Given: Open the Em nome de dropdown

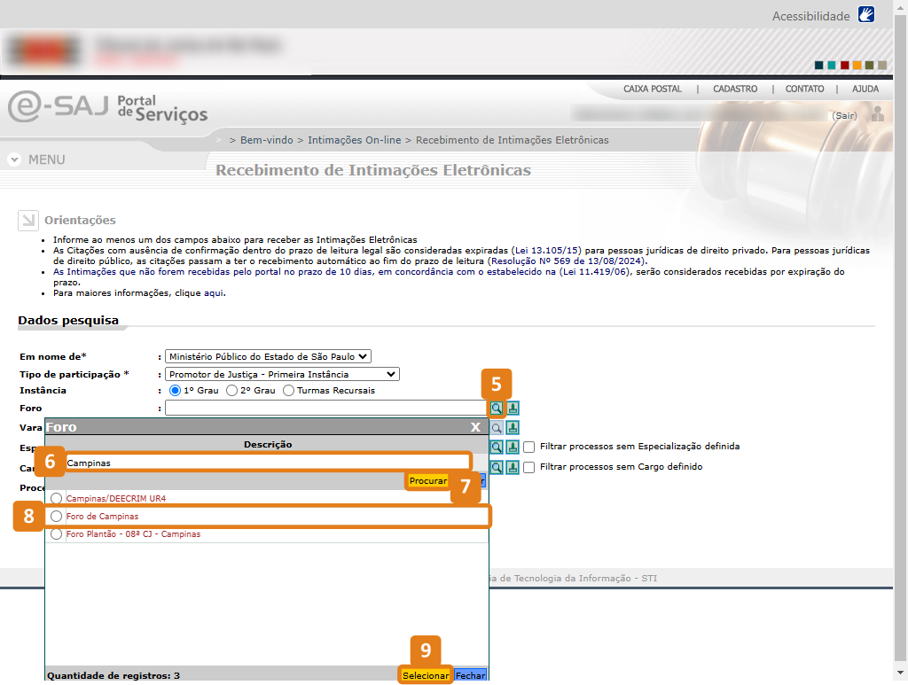Looking at the screenshot, I should pyautogui.click(x=268, y=357).
